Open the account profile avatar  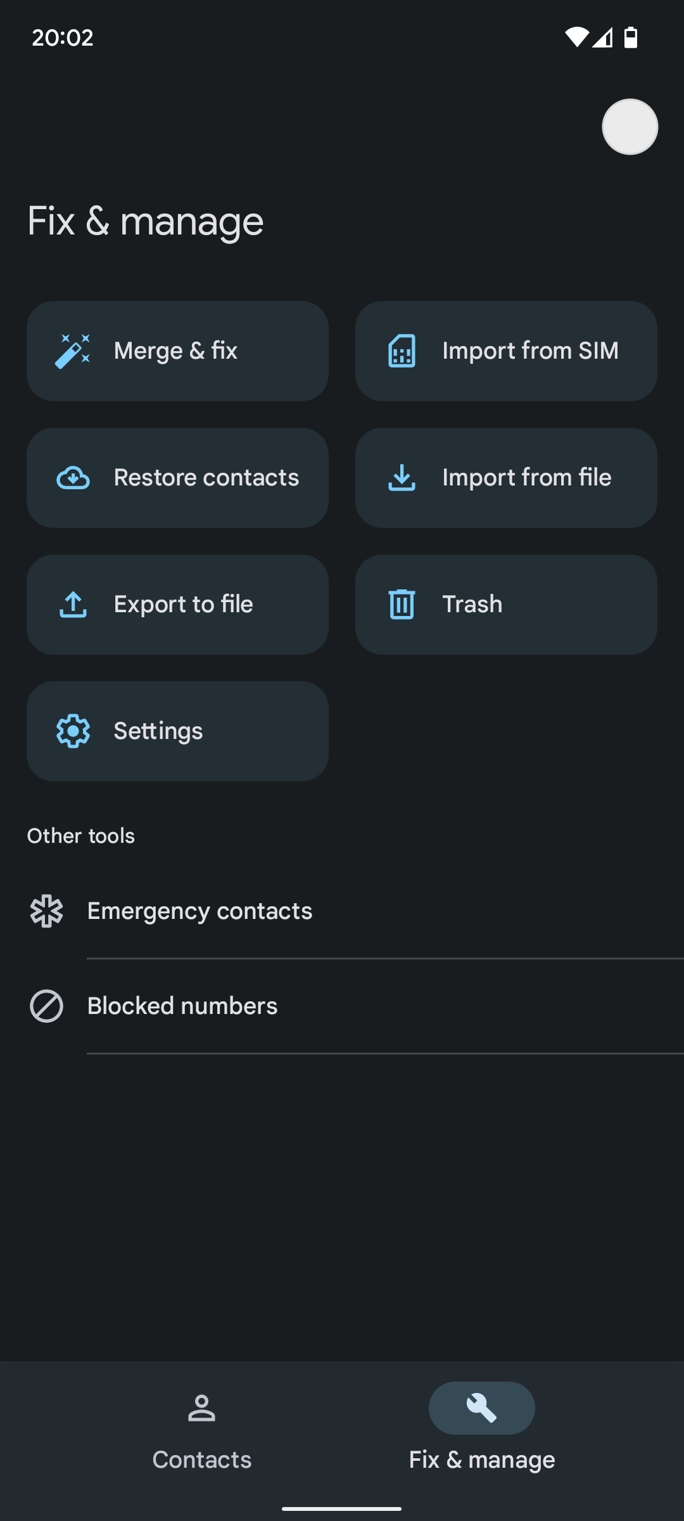coord(630,127)
